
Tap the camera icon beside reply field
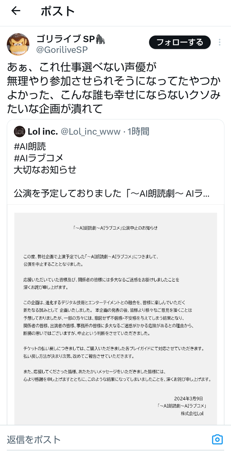point(217,439)
